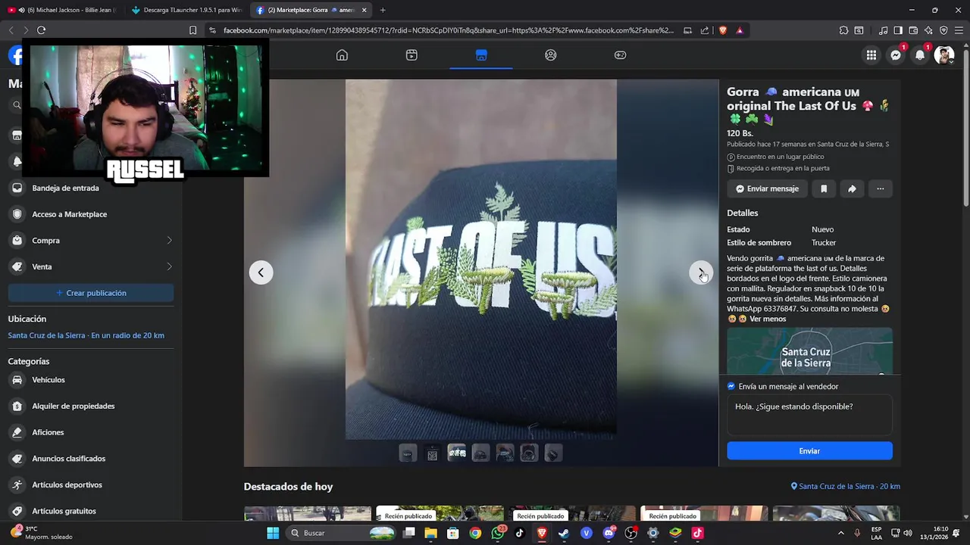Viewport: 970px width, 545px height.
Task: Toggle the browser sidebar panel icon
Action: [898, 30]
